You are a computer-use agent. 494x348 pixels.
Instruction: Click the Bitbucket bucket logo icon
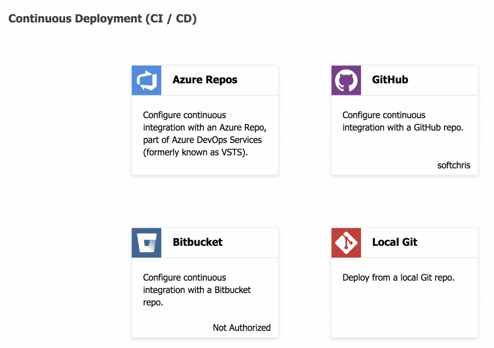pyautogui.click(x=146, y=242)
